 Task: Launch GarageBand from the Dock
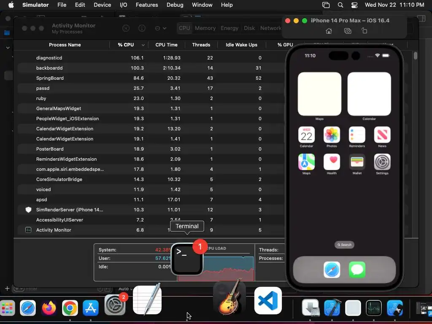click(x=230, y=297)
